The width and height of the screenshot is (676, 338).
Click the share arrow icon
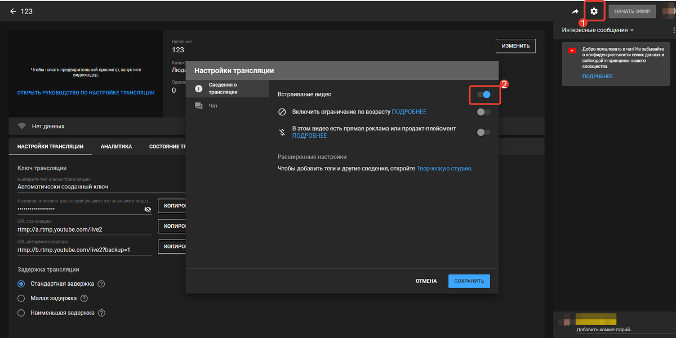575,11
